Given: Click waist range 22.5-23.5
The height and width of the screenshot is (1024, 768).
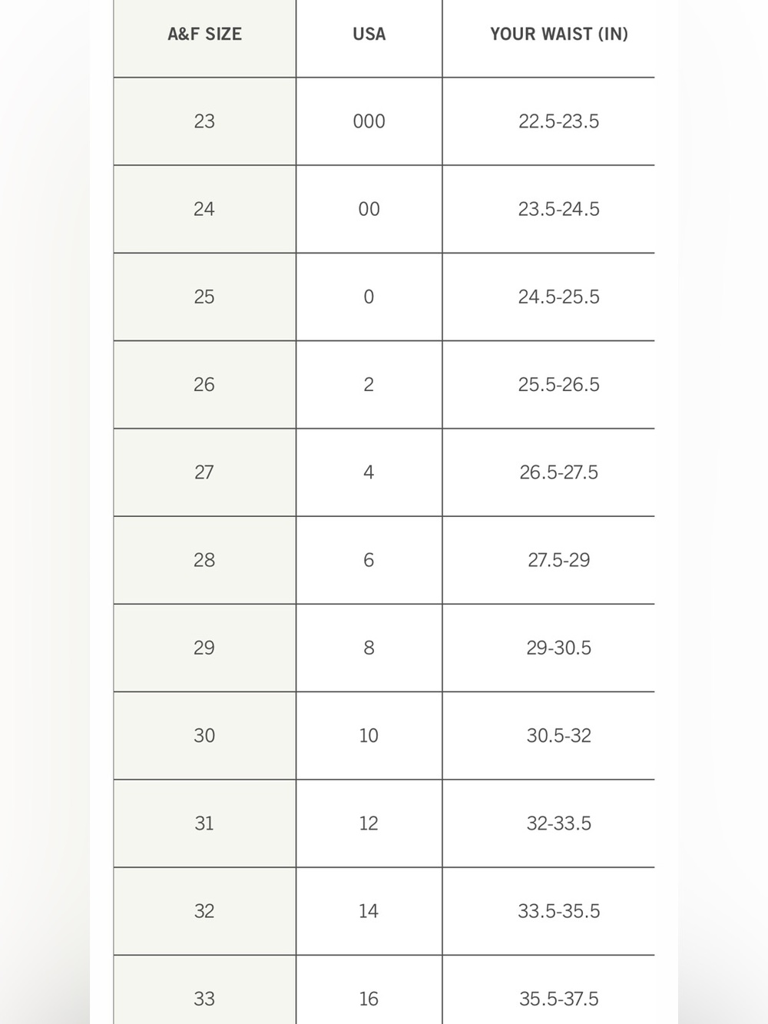Looking at the screenshot, I should [x=559, y=121].
